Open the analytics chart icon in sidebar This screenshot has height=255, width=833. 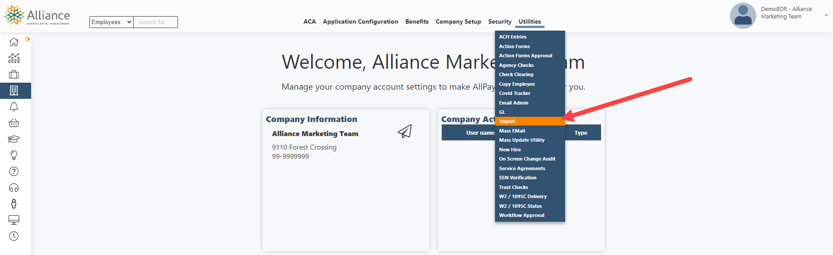pos(14,58)
